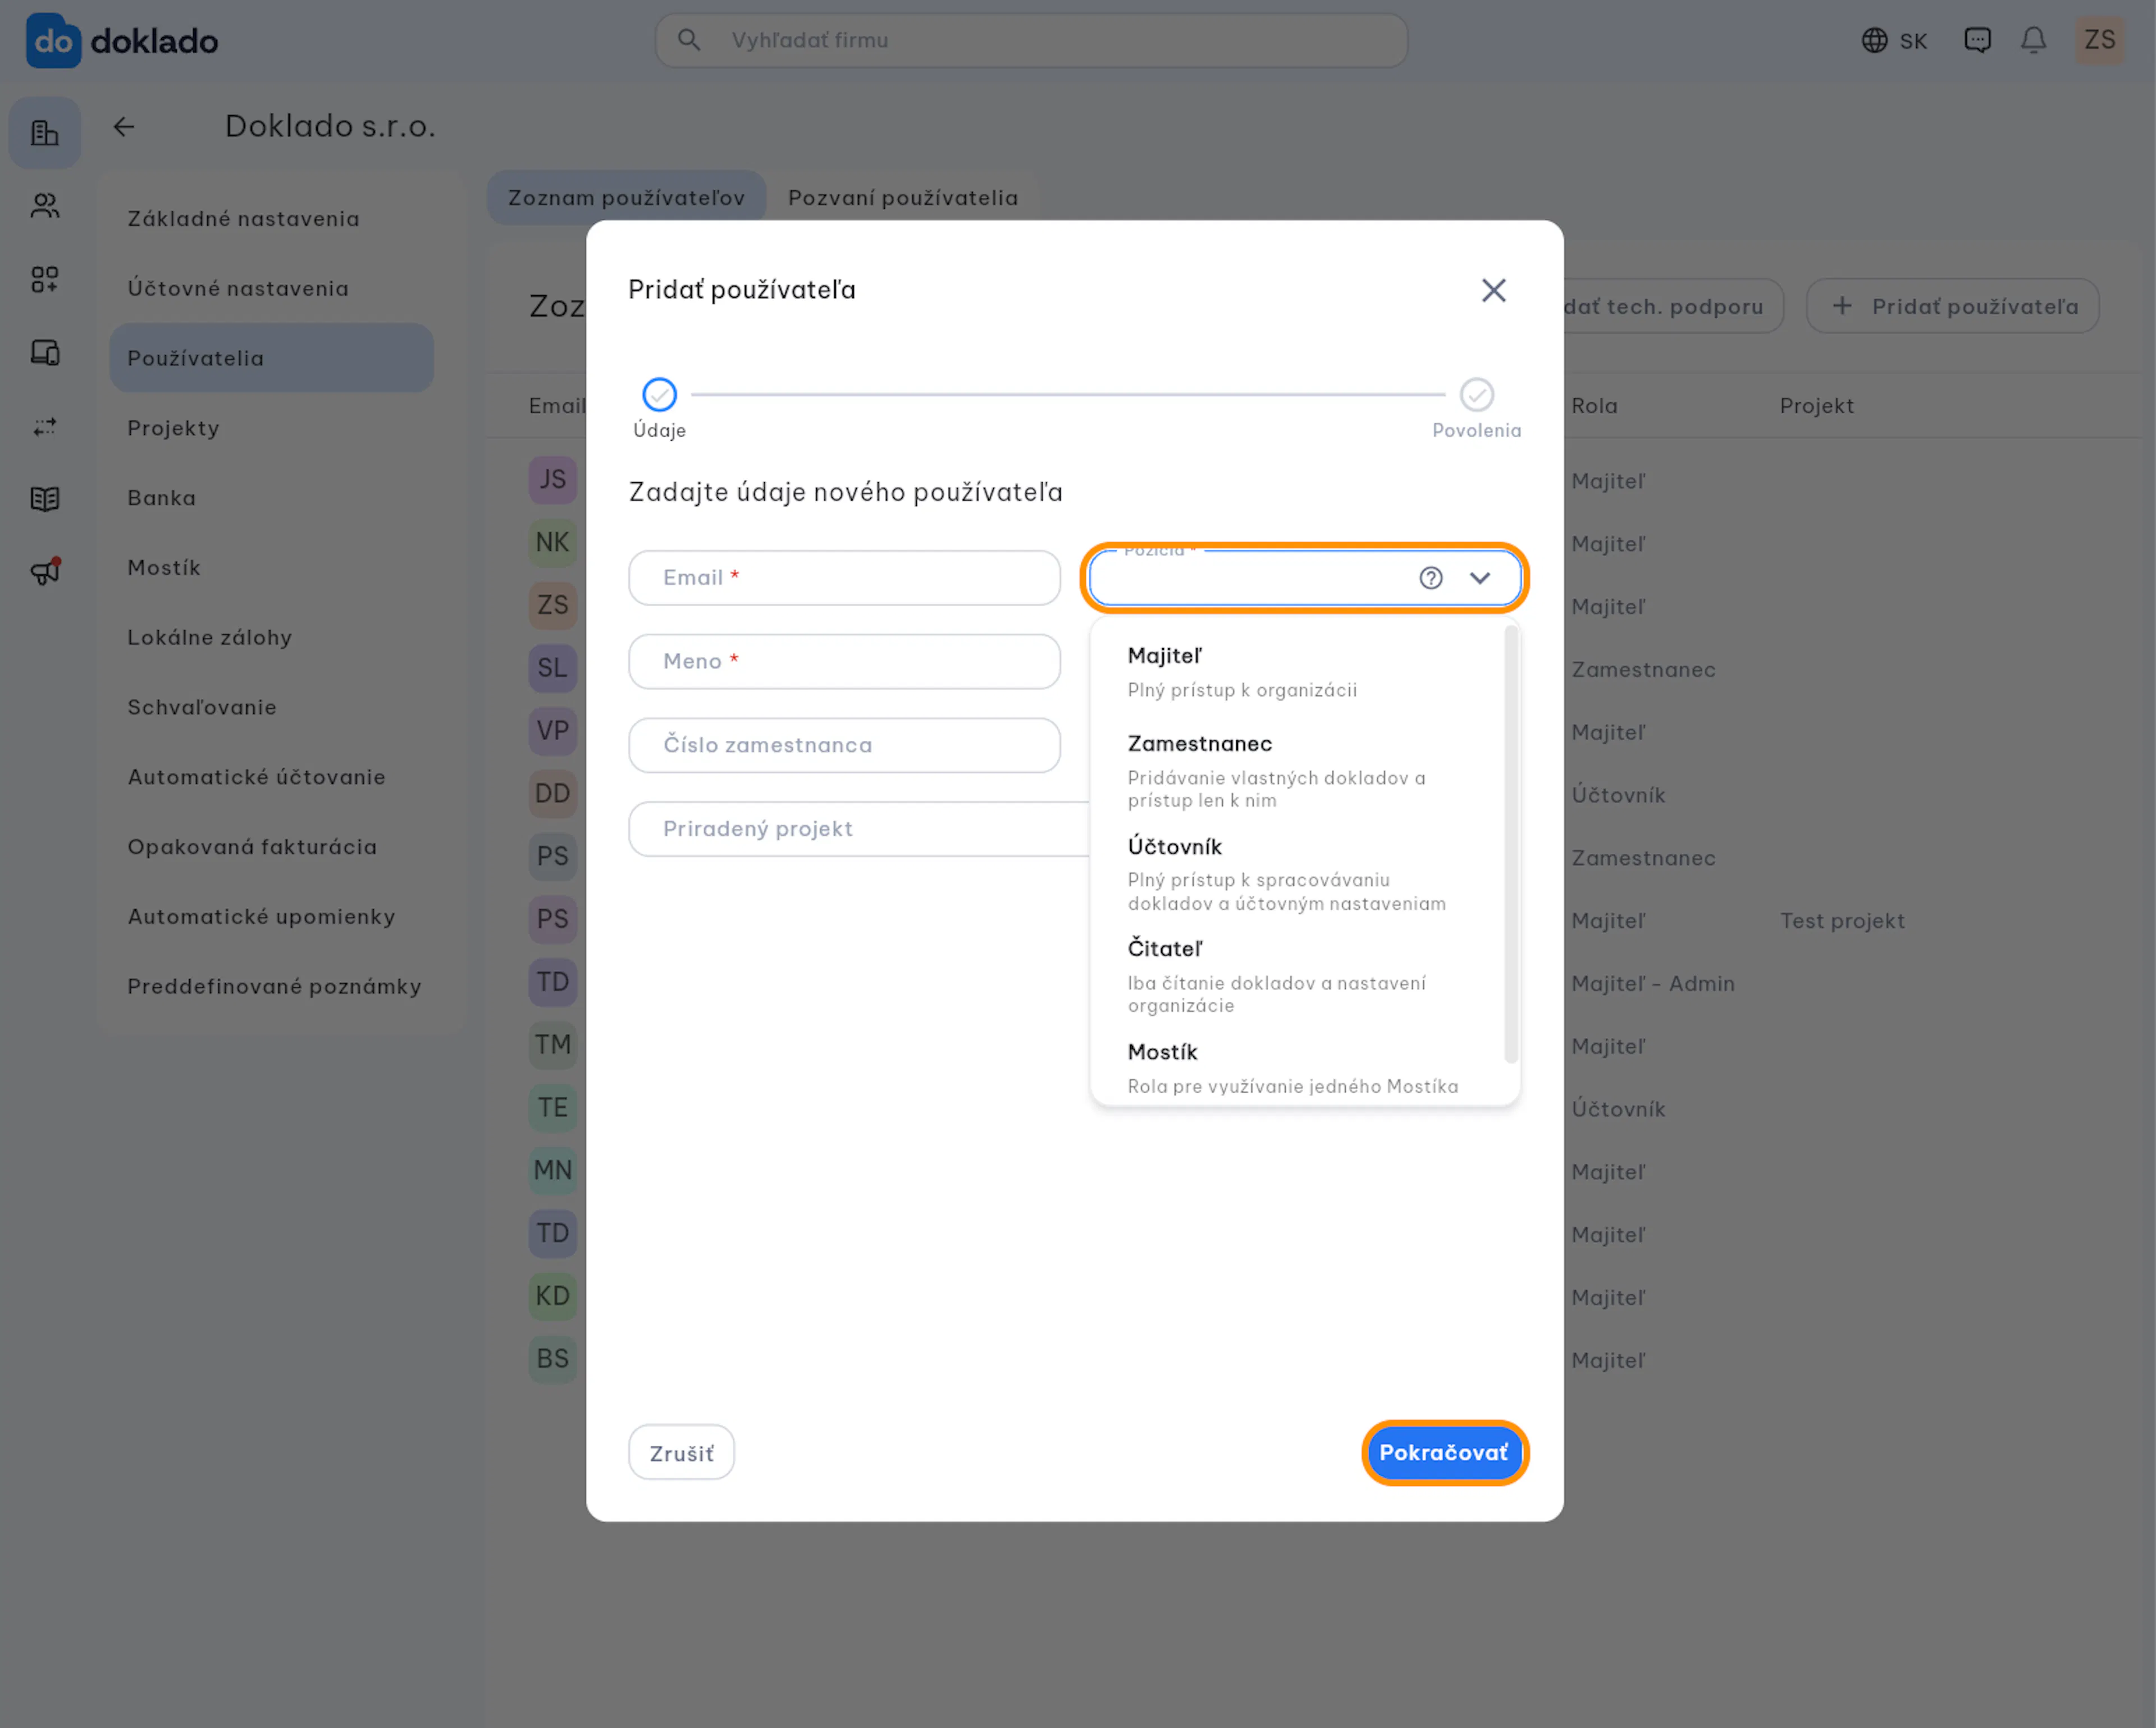
Task: Click the VP user avatar
Action: [x=552, y=732]
